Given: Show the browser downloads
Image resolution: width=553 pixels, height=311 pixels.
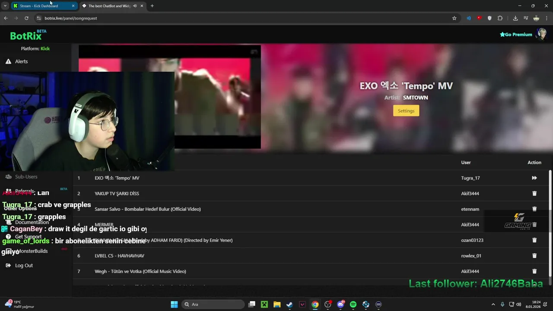Looking at the screenshot, I should [515, 18].
